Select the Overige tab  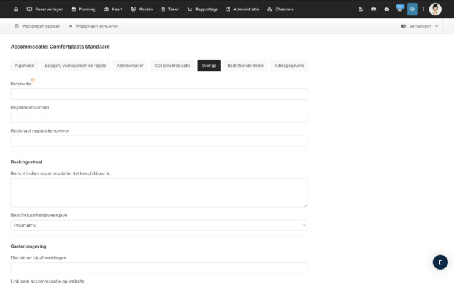click(x=209, y=66)
